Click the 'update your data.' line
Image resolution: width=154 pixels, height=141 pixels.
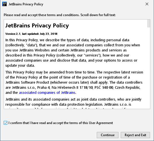[x=20, y=66]
